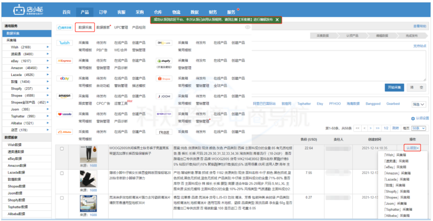Open the Shopee platform logo in the menu
This screenshot has width=433, height=221.
(164, 78)
